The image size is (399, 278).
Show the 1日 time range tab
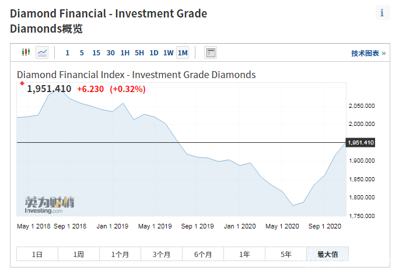click(37, 254)
